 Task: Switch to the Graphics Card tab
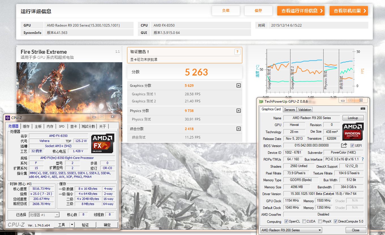pyautogui.click(x=271, y=109)
